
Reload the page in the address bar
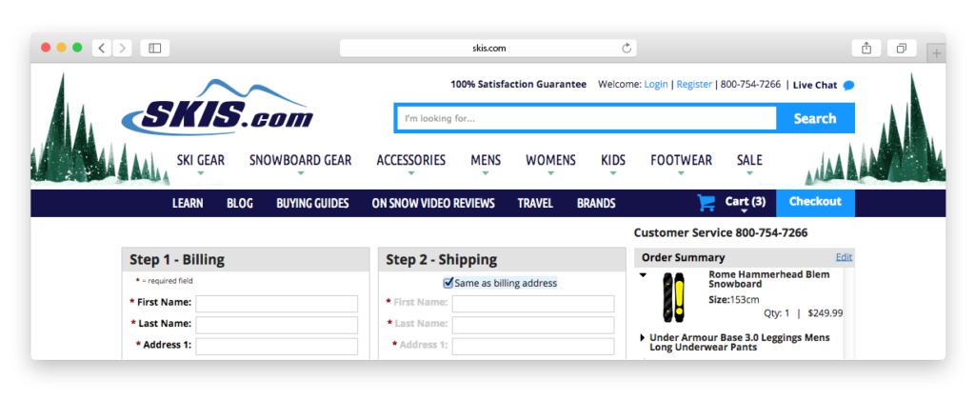tap(627, 48)
